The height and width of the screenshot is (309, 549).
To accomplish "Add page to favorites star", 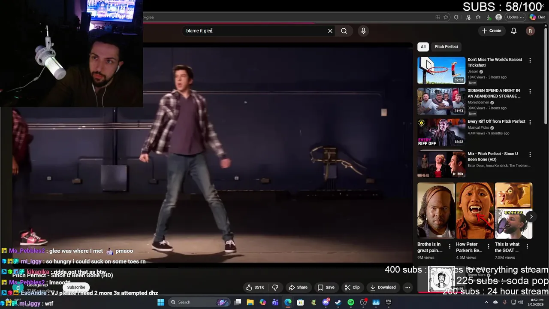I will tap(446, 17).
